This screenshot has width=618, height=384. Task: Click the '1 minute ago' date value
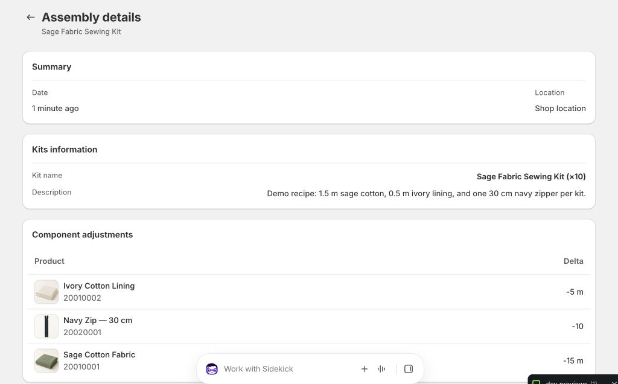coord(55,109)
